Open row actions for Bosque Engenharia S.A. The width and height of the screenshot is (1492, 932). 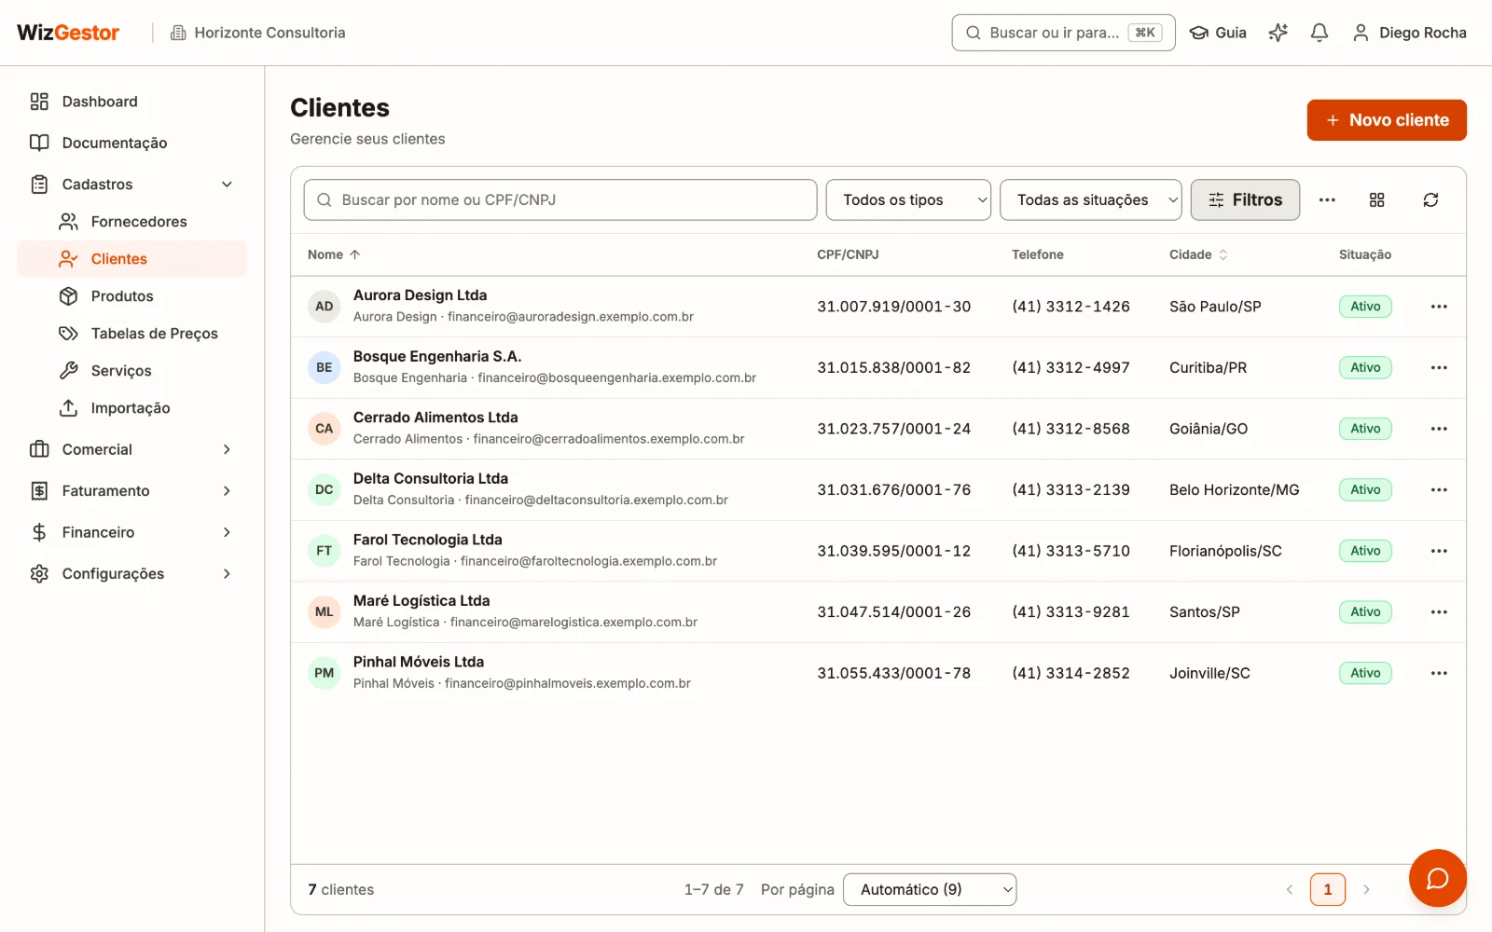[1439, 367]
